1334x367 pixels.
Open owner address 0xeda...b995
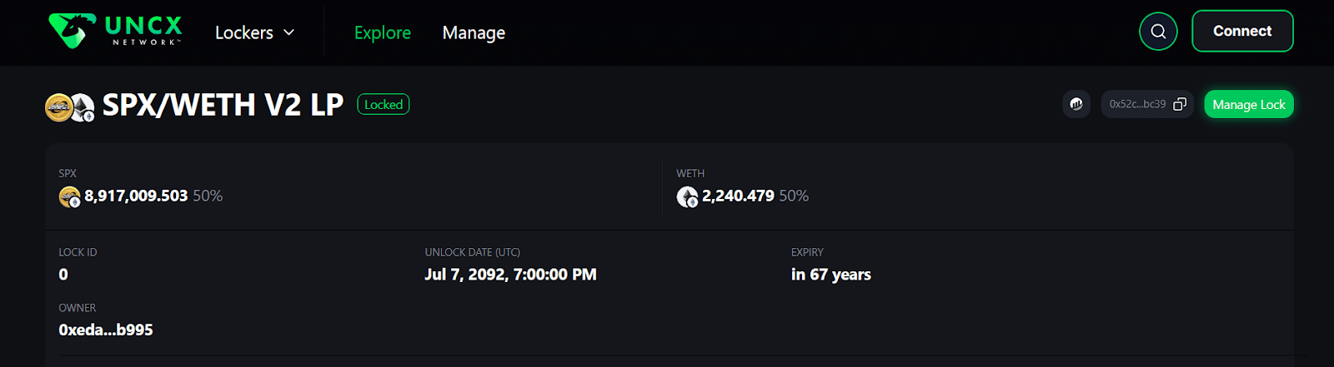[106, 330]
